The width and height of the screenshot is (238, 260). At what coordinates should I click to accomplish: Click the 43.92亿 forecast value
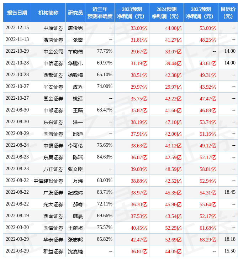[x=208, y=87]
